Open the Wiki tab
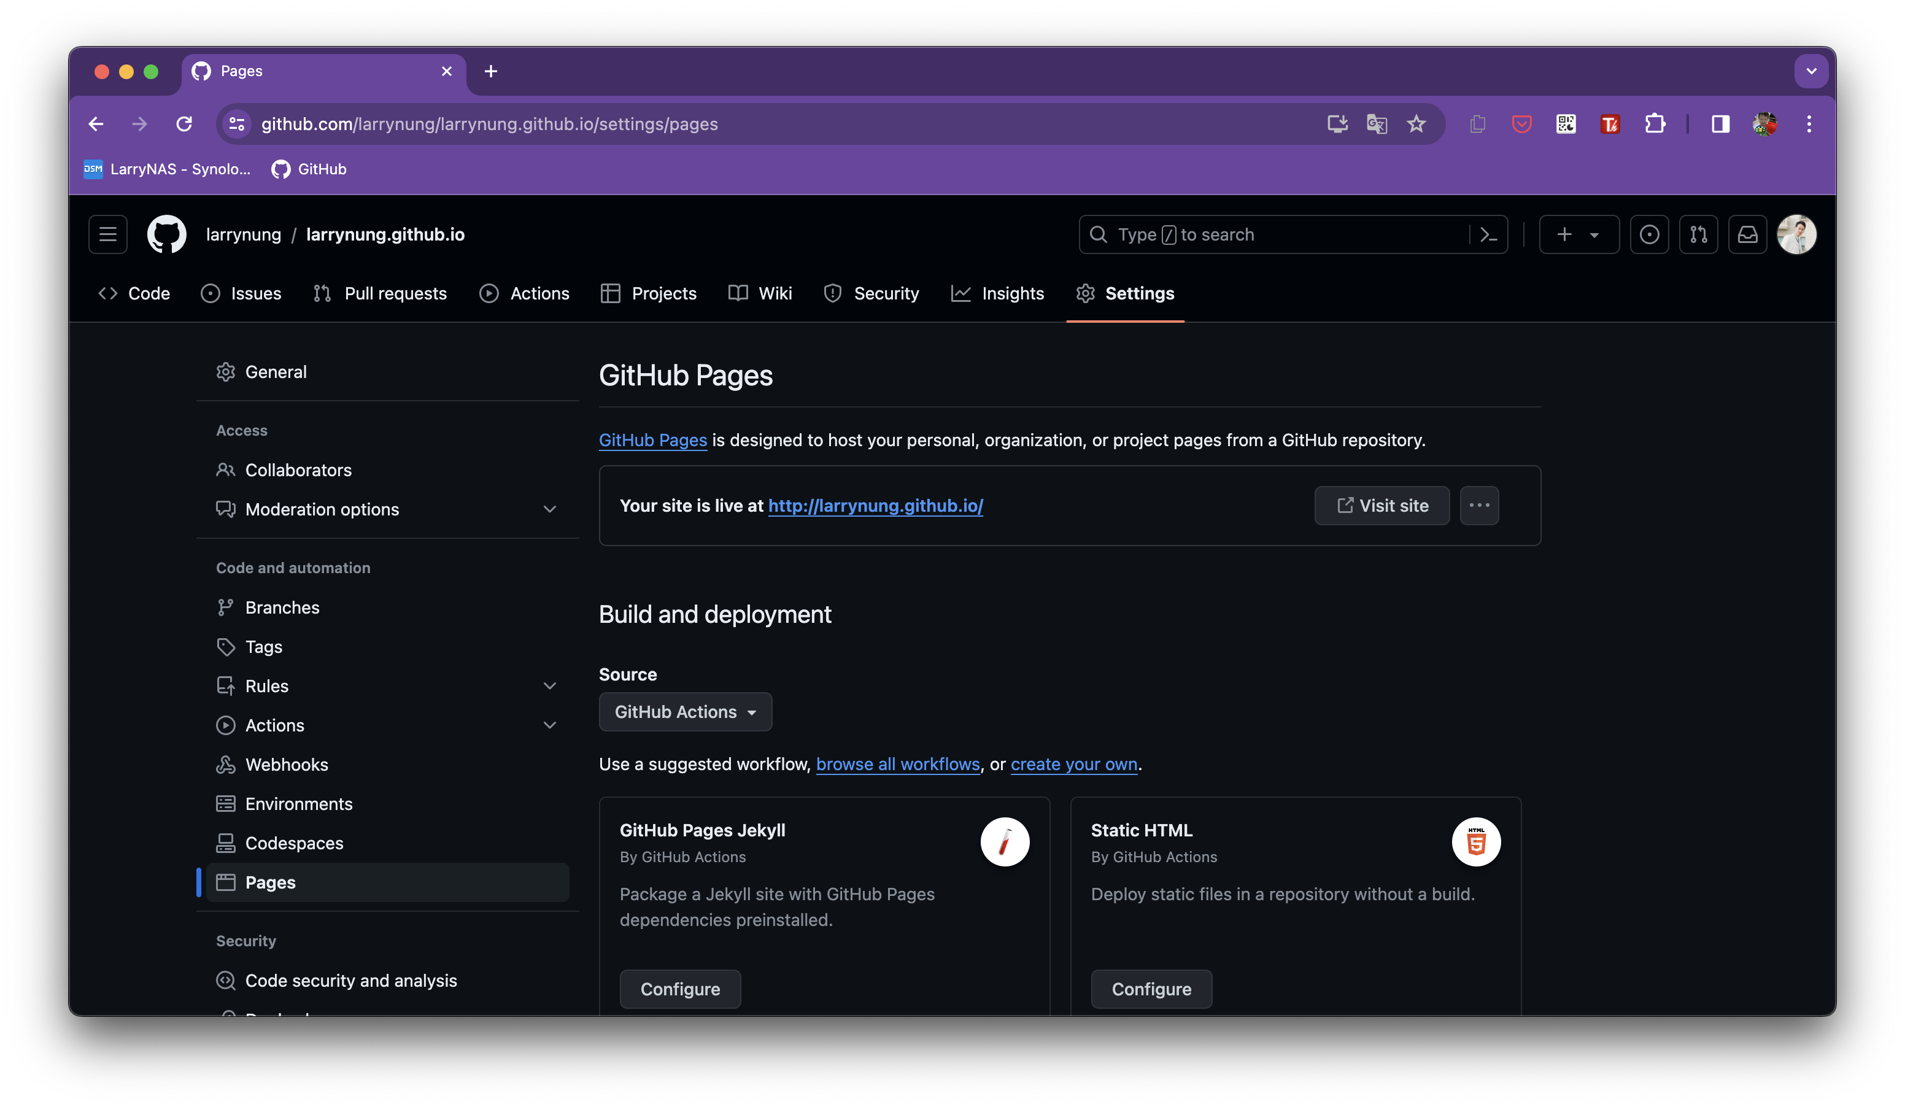The width and height of the screenshot is (1905, 1107). pos(760,293)
